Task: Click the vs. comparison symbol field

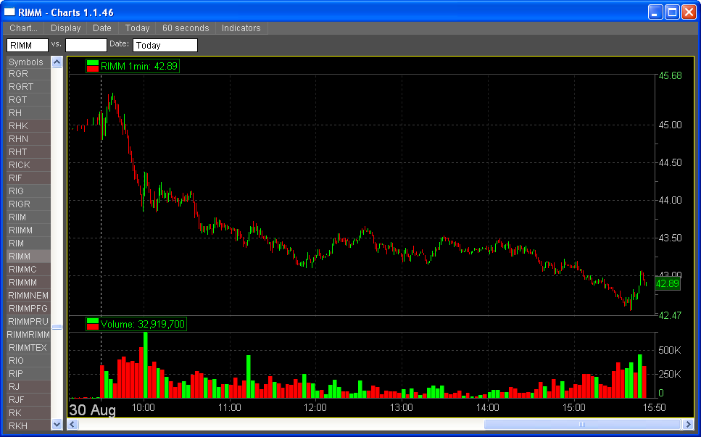Action: click(86, 45)
